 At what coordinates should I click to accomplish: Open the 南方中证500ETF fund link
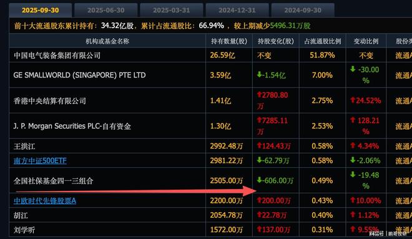tap(40, 160)
